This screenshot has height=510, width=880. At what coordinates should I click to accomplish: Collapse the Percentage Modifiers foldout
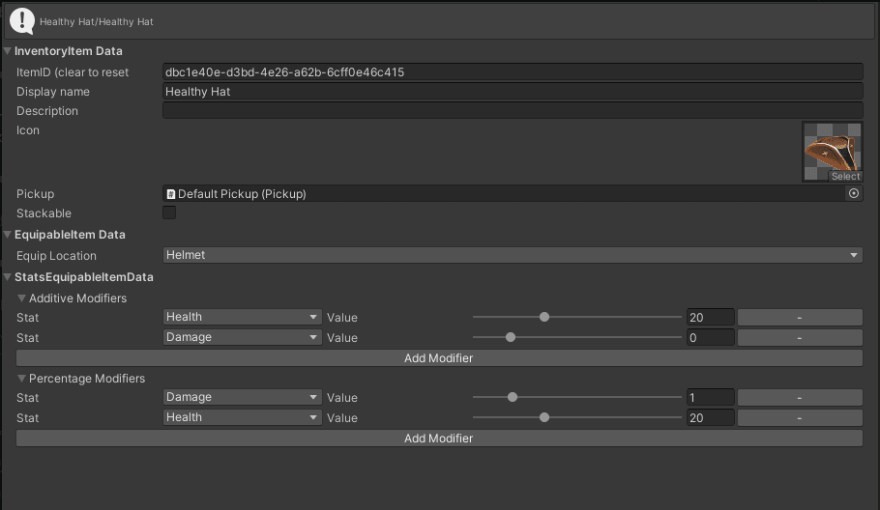click(x=21, y=379)
